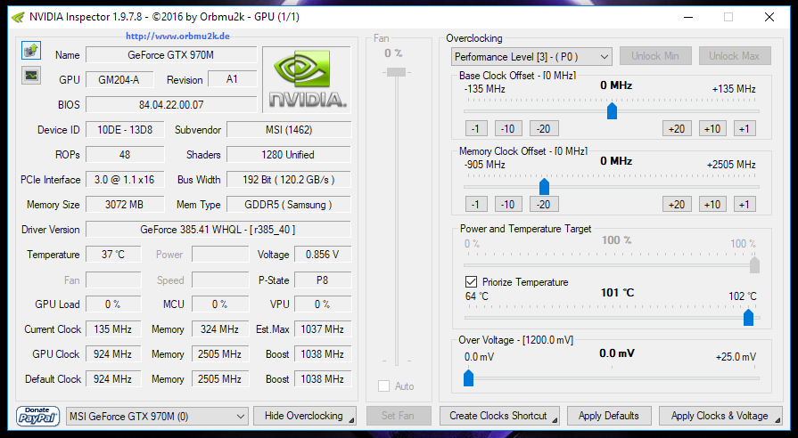
Task: Click the NVIDIA Inspector title bar icon
Action: click(x=19, y=17)
